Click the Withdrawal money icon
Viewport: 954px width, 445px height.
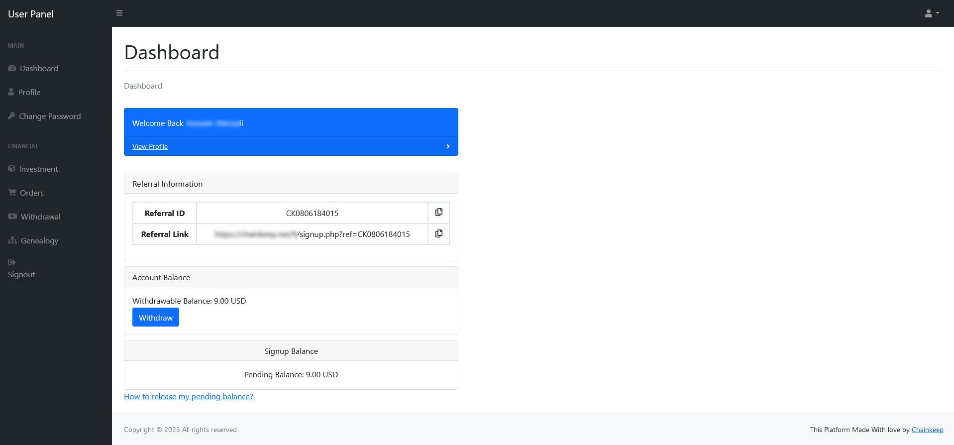pos(12,217)
